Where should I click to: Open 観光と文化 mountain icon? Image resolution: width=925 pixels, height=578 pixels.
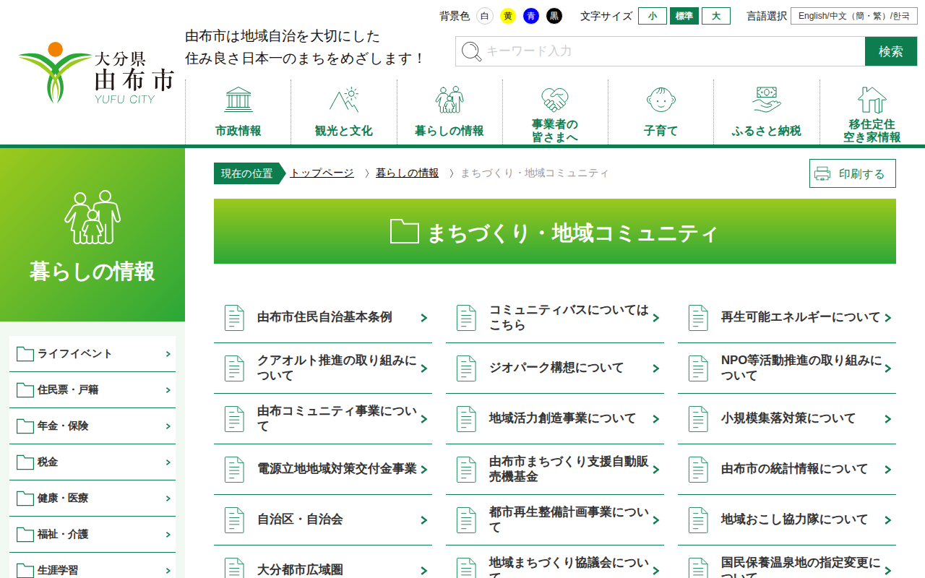point(344,100)
